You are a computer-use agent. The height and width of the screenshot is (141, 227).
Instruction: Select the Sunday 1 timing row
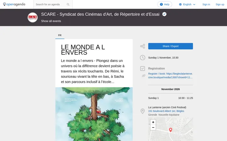(x=170, y=98)
